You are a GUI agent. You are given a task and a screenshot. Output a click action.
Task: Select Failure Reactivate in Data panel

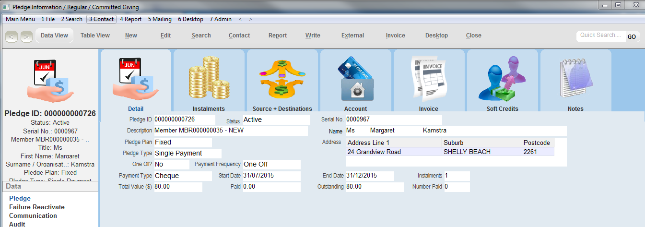(37, 207)
